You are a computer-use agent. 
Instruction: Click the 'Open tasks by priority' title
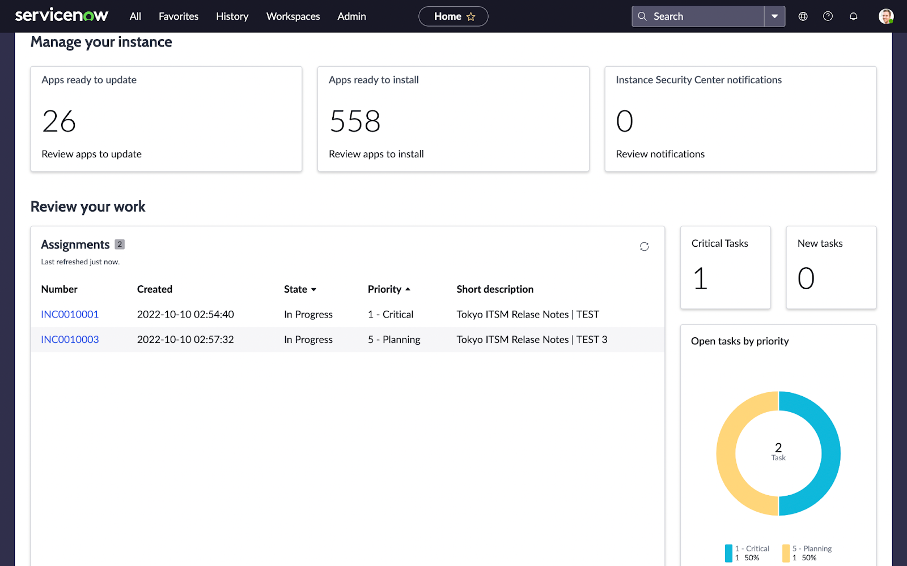click(x=740, y=341)
